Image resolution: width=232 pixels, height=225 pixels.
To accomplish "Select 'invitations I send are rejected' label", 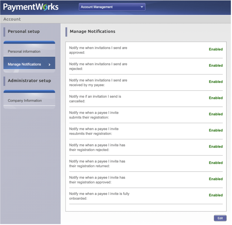I will pos(99,67).
